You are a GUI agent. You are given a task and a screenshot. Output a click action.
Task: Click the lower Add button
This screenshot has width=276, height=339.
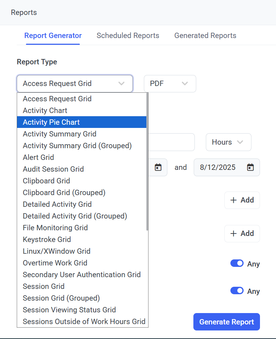242,233
